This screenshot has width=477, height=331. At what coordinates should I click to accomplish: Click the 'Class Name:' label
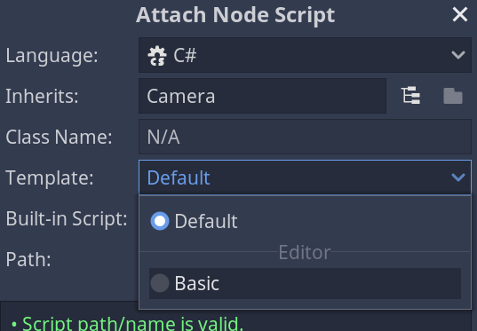pyautogui.click(x=59, y=137)
